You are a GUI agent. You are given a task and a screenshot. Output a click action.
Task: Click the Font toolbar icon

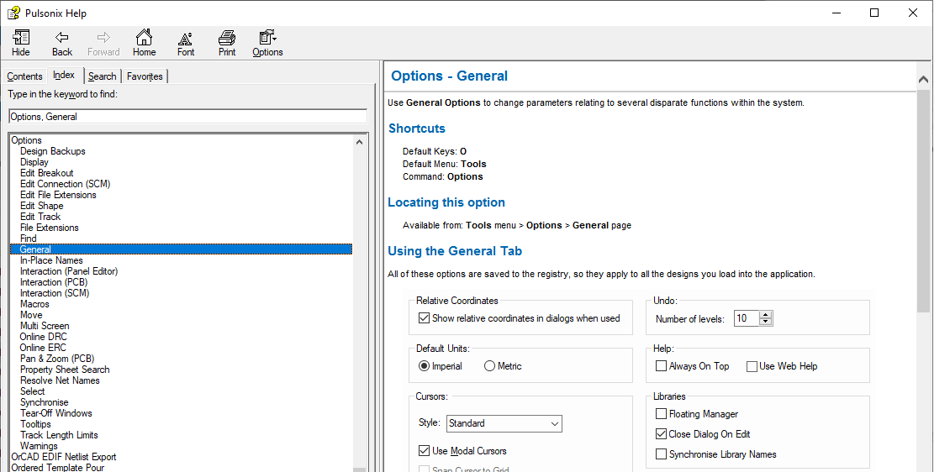186,42
